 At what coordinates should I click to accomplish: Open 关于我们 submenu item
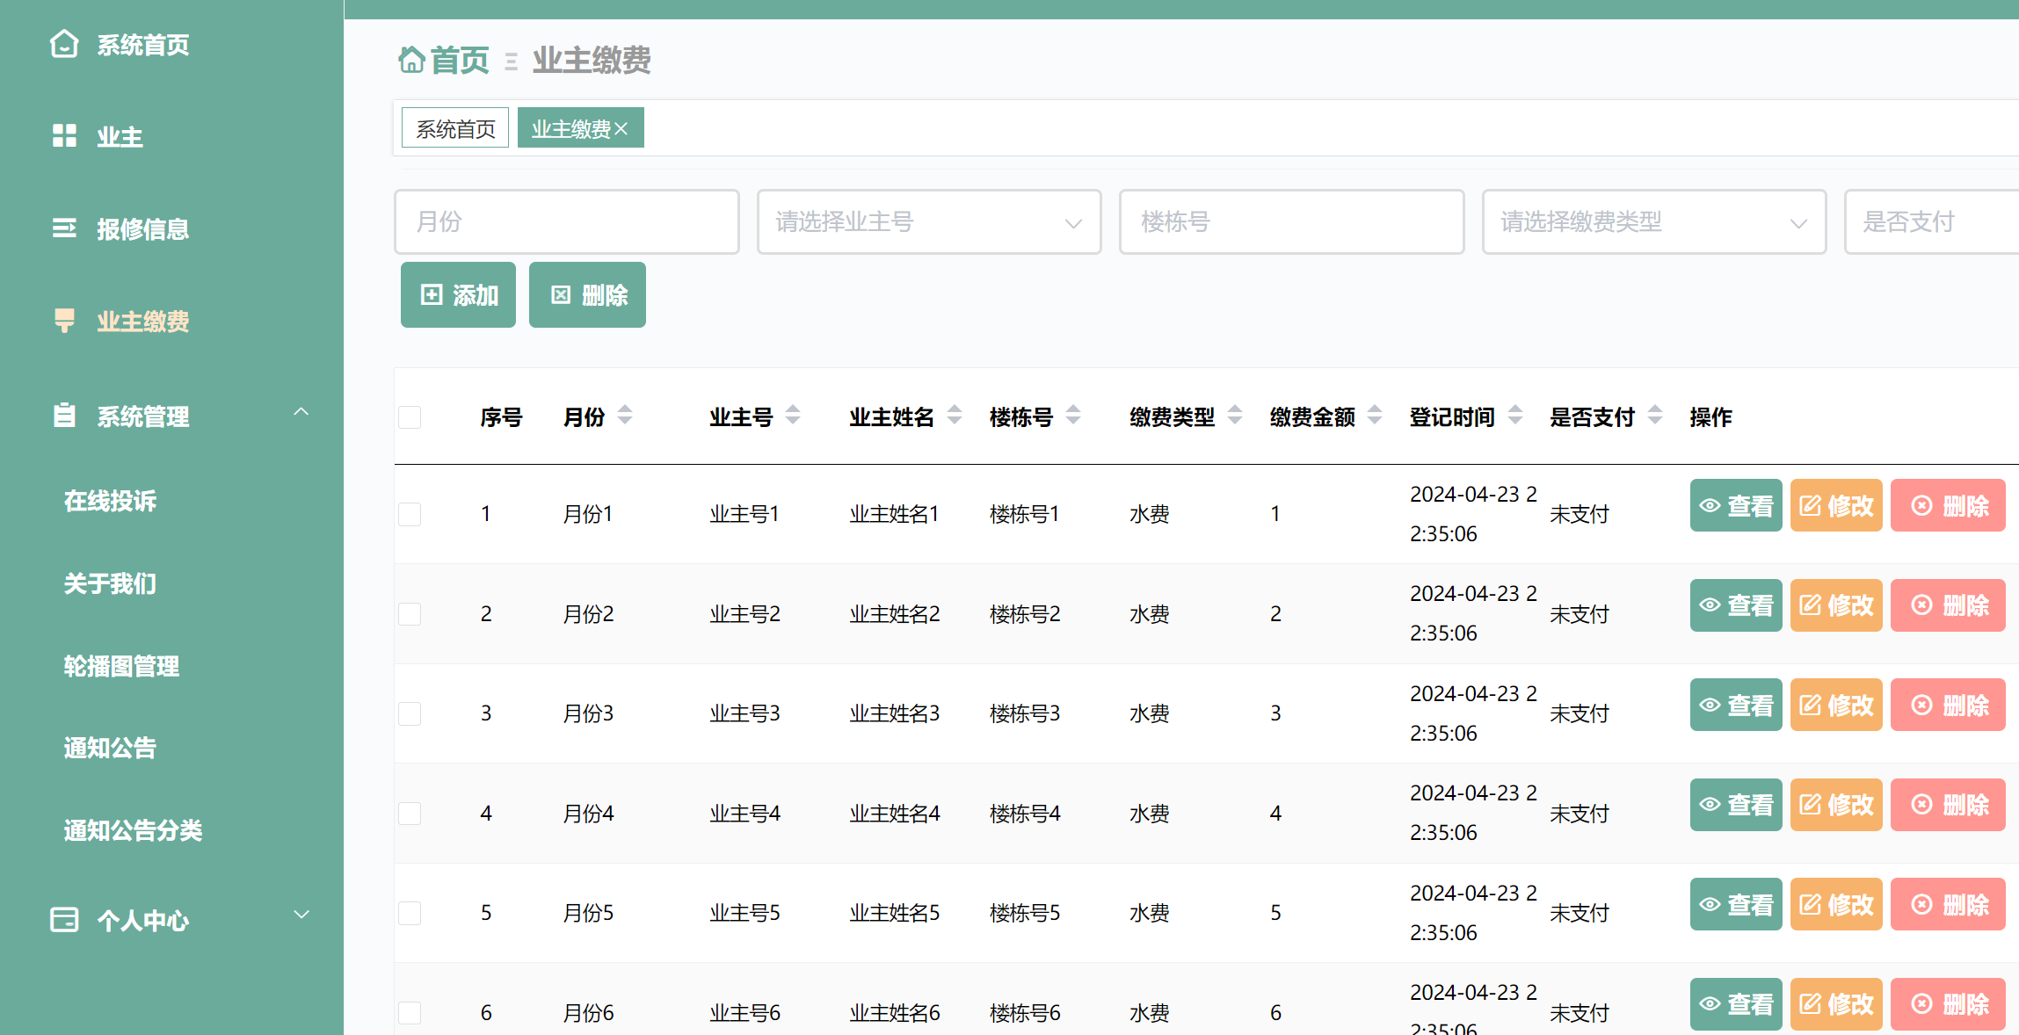(x=110, y=583)
